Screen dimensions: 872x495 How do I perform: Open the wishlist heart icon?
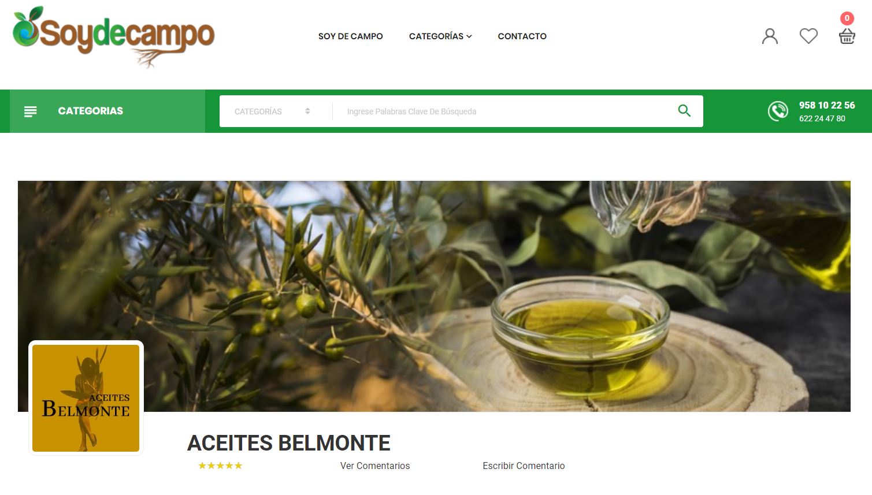tap(808, 36)
